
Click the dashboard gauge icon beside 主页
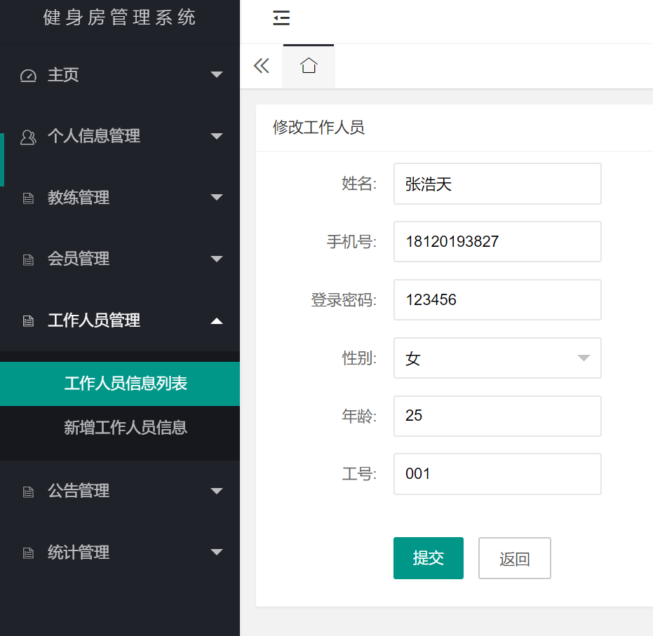[28, 76]
